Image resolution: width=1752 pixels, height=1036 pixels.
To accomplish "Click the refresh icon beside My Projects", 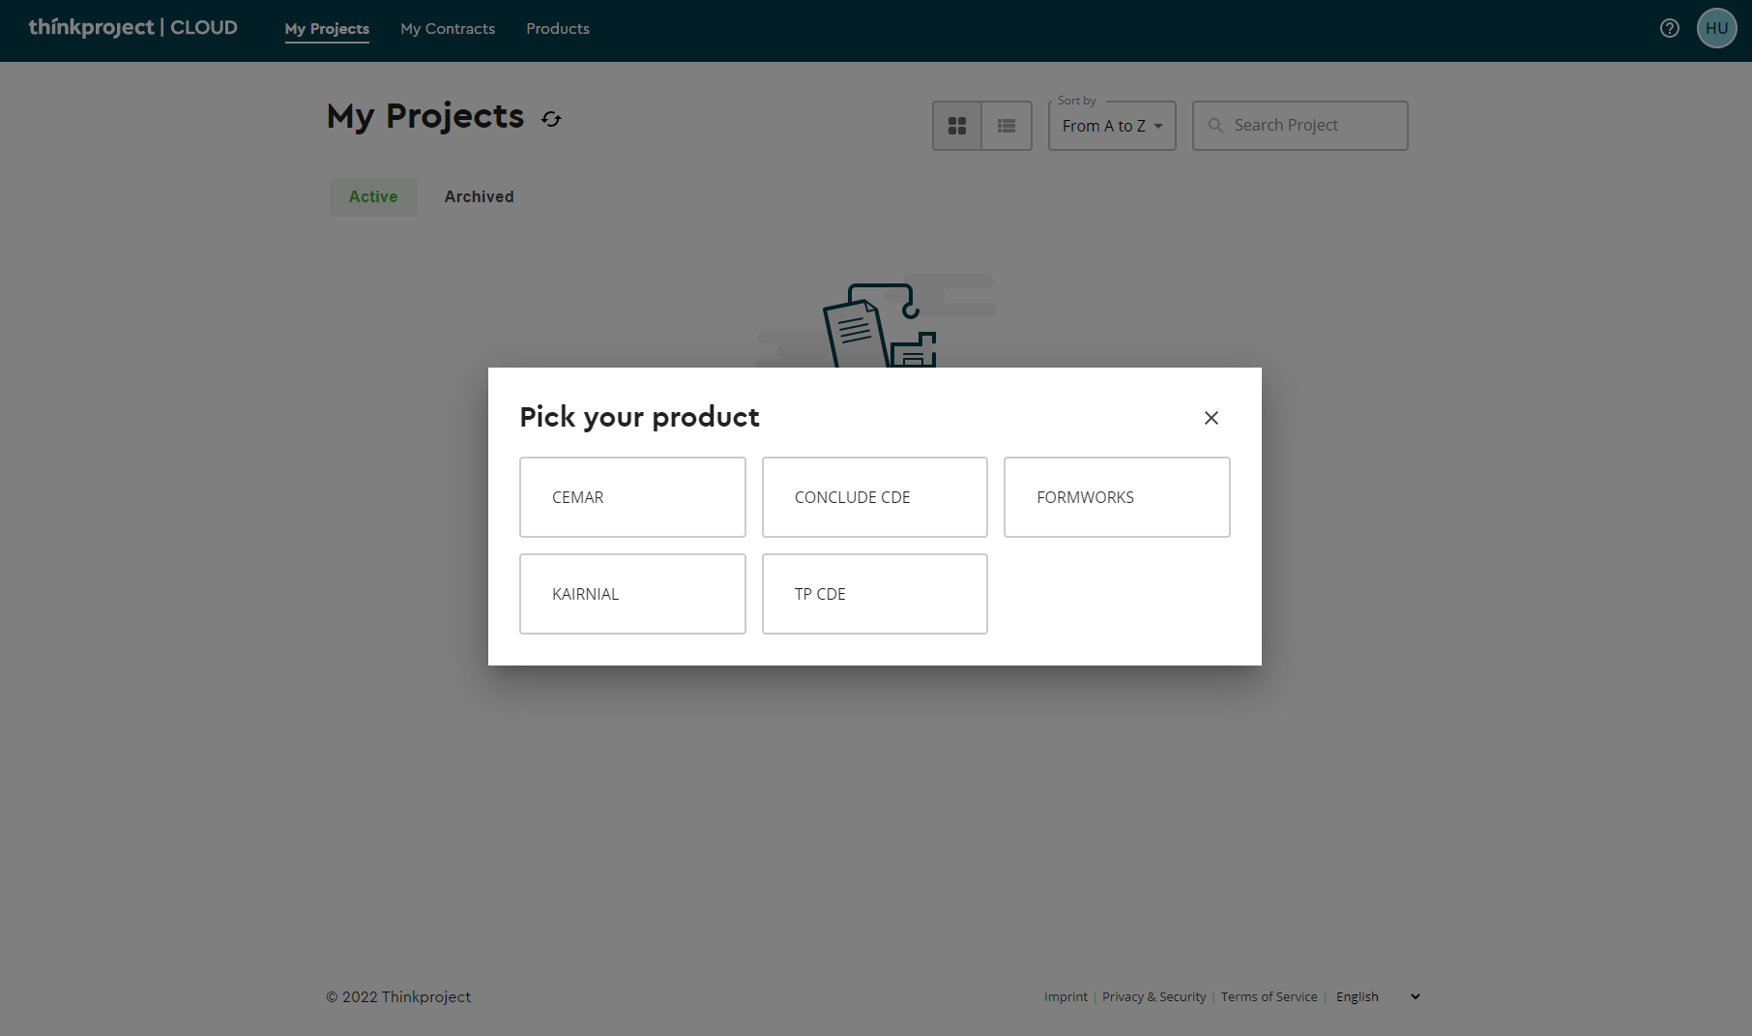I will [x=551, y=119].
